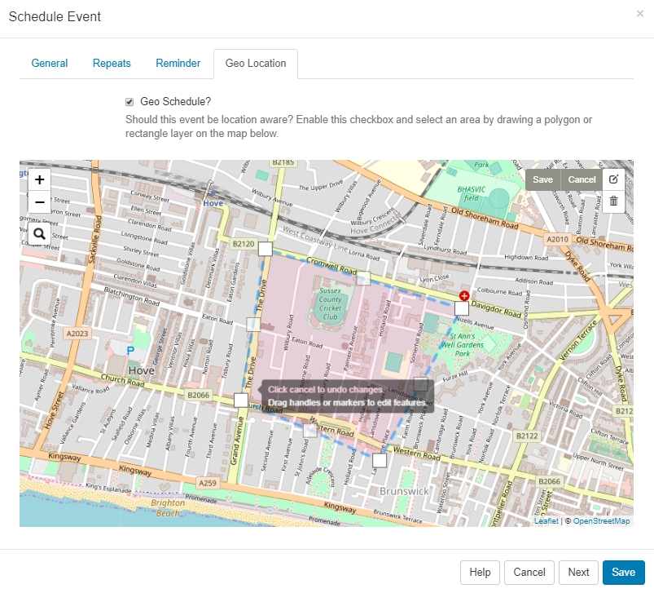The width and height of the screenshot is (654, 593).
Task: Untick the Geo Schedule checkbox
Action: click(129, 102)
